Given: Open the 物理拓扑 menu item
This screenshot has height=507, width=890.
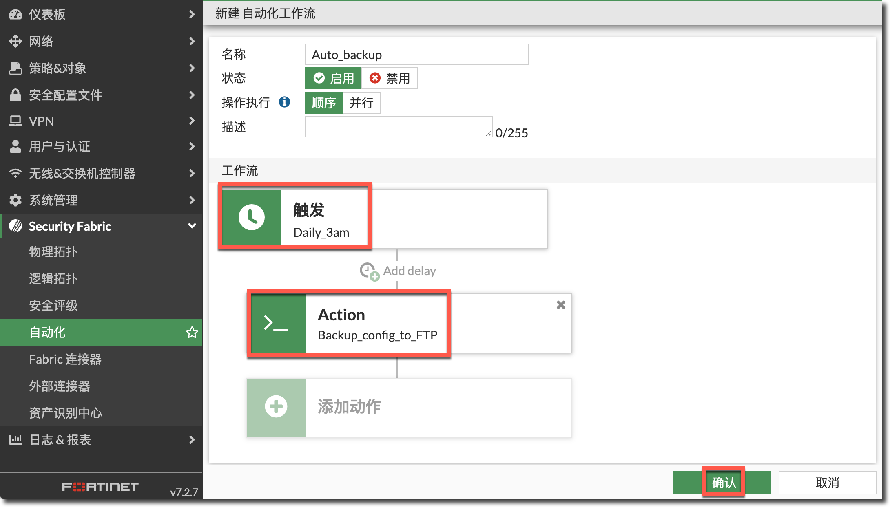Looking at the screenshot, I should (53, 252).
